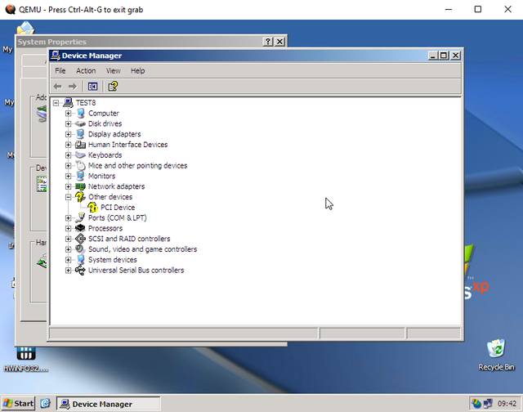Select the TEST8 computer root icon
The image size is (523, 412).
tap(68, 102)
